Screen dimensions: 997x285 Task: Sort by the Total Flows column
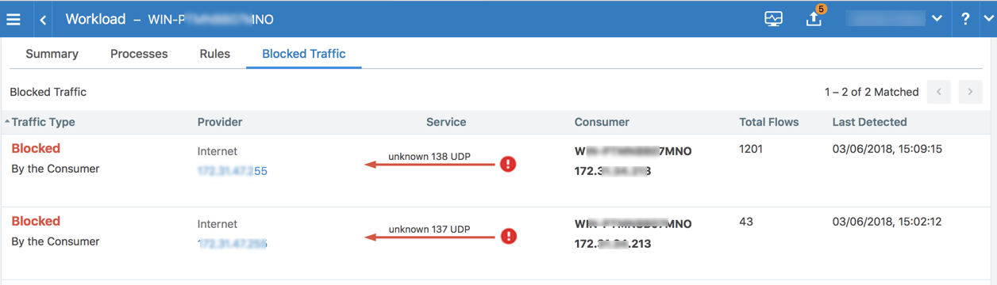(x=768, y=122)
